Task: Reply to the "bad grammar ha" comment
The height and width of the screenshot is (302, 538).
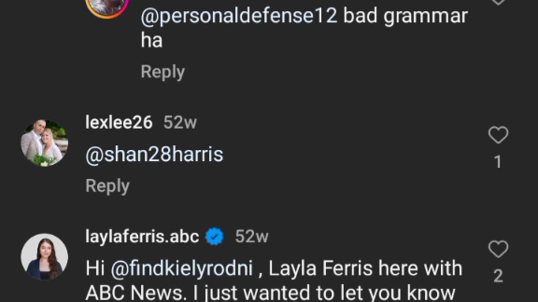Action: coord(163,72)
